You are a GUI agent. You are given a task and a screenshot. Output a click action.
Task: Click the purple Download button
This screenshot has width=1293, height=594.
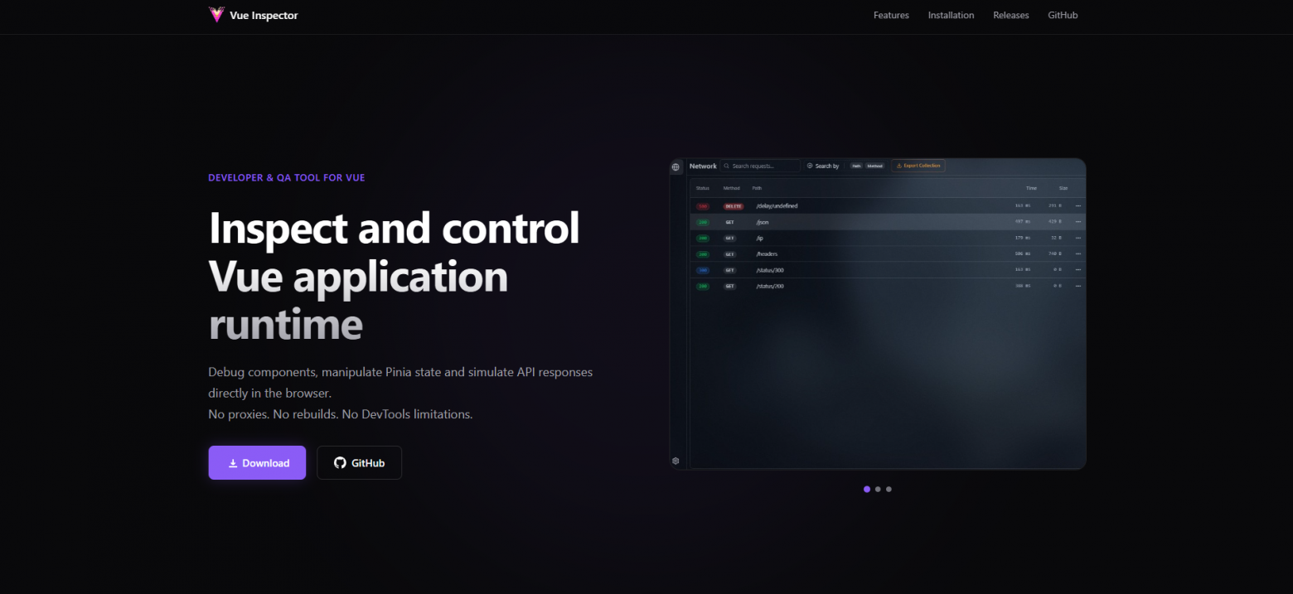click(x=257, y=462)
